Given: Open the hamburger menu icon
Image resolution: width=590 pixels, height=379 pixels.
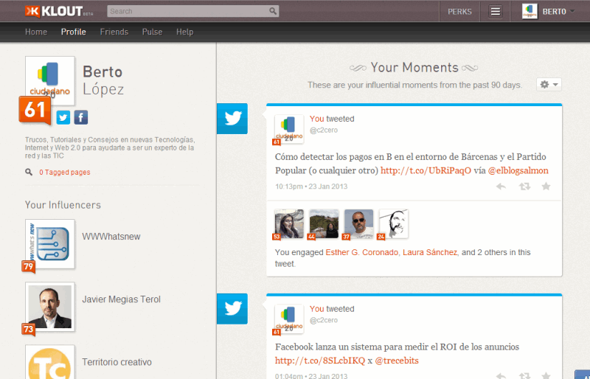Looking at the screenshot, I should [495, 11].
